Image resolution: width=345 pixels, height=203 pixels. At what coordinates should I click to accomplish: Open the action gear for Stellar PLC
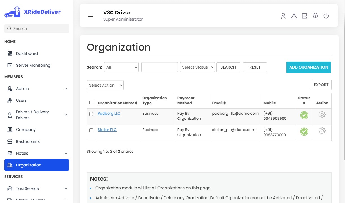[322, 130]
